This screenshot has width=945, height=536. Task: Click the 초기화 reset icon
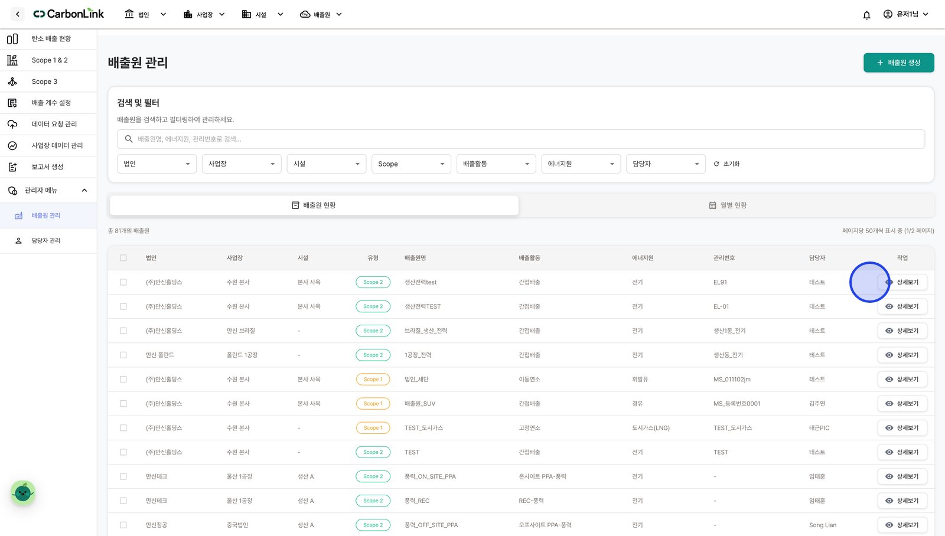pos(716,164)
